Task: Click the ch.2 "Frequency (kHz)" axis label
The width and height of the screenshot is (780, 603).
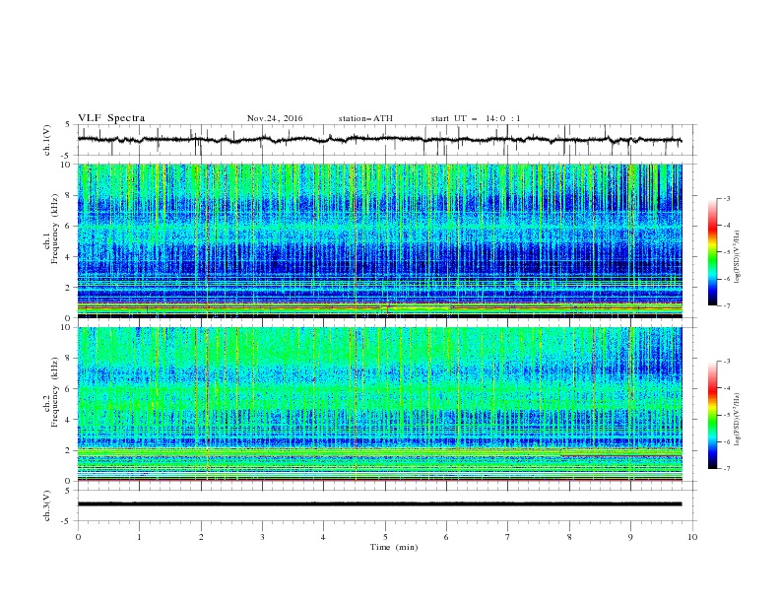Action: pos(55,392)
